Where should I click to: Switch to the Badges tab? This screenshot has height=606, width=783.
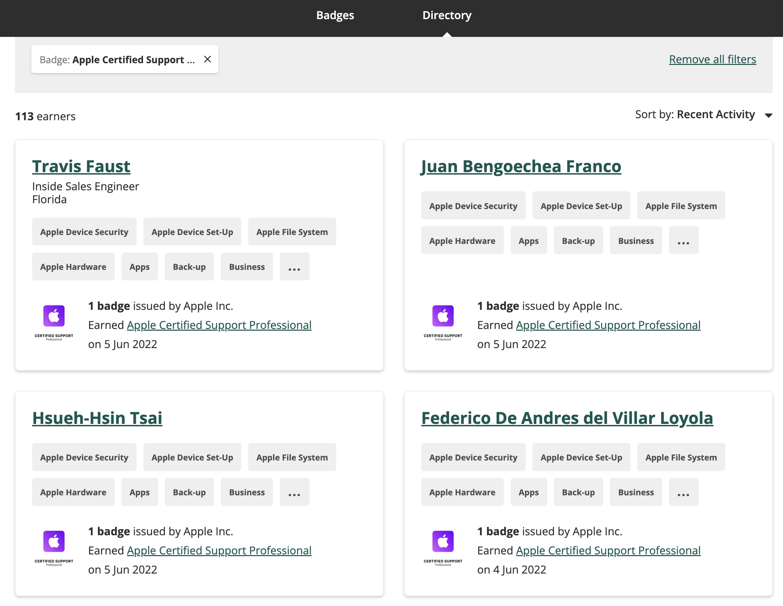[x=335, y=15]
